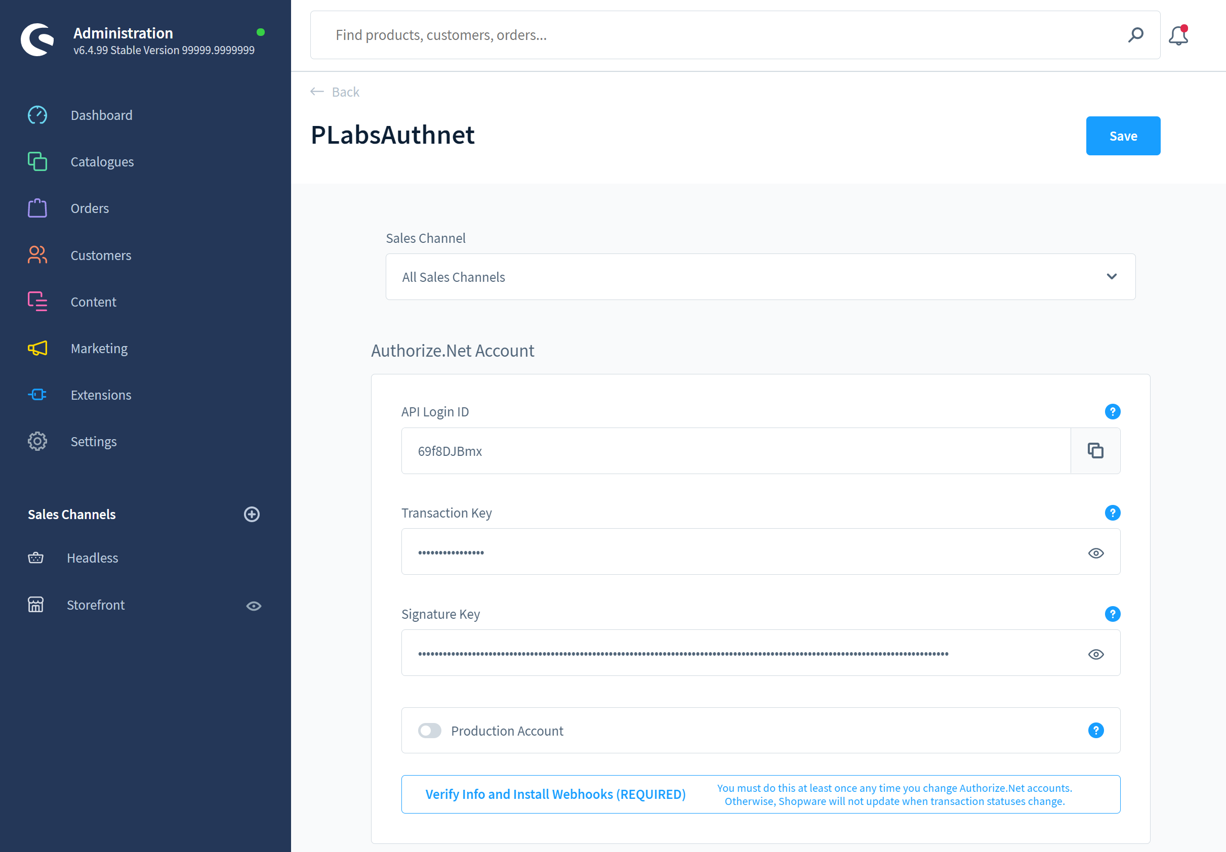
Task: Click the PLabsAuthnet page title
Action: 392,135
